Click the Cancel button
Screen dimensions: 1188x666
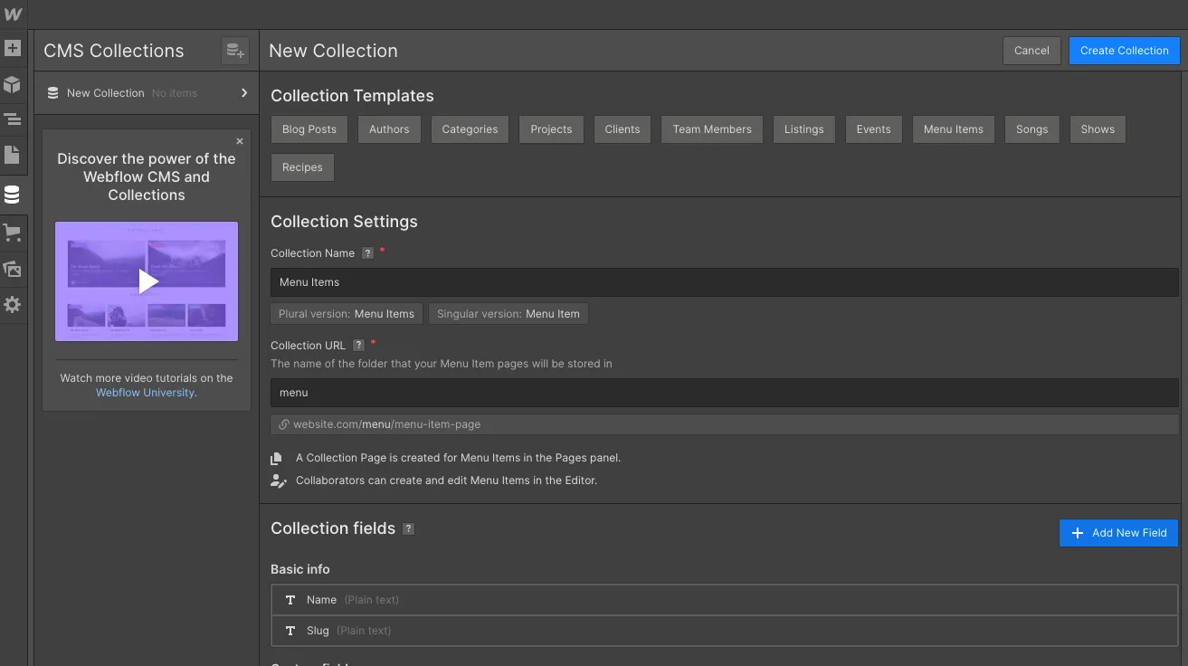point(1031,51)
